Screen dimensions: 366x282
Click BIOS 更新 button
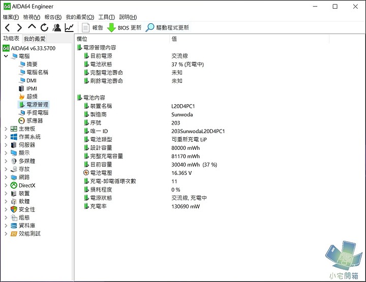tap(125, 28)
